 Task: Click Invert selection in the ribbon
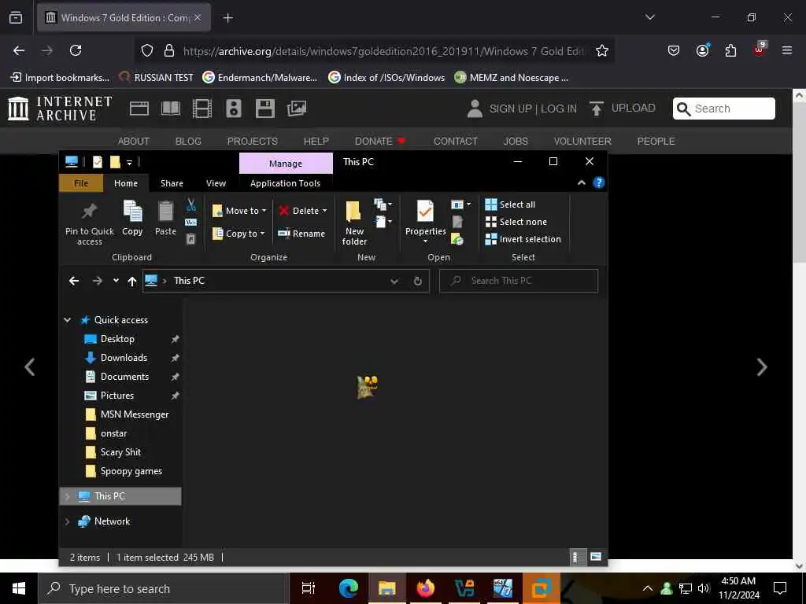(523, 239)
